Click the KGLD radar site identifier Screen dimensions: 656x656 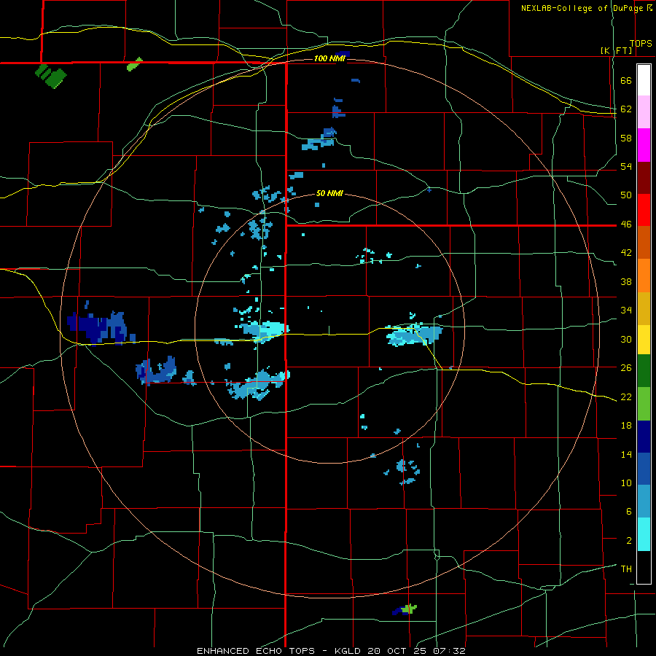pos(349,651)
